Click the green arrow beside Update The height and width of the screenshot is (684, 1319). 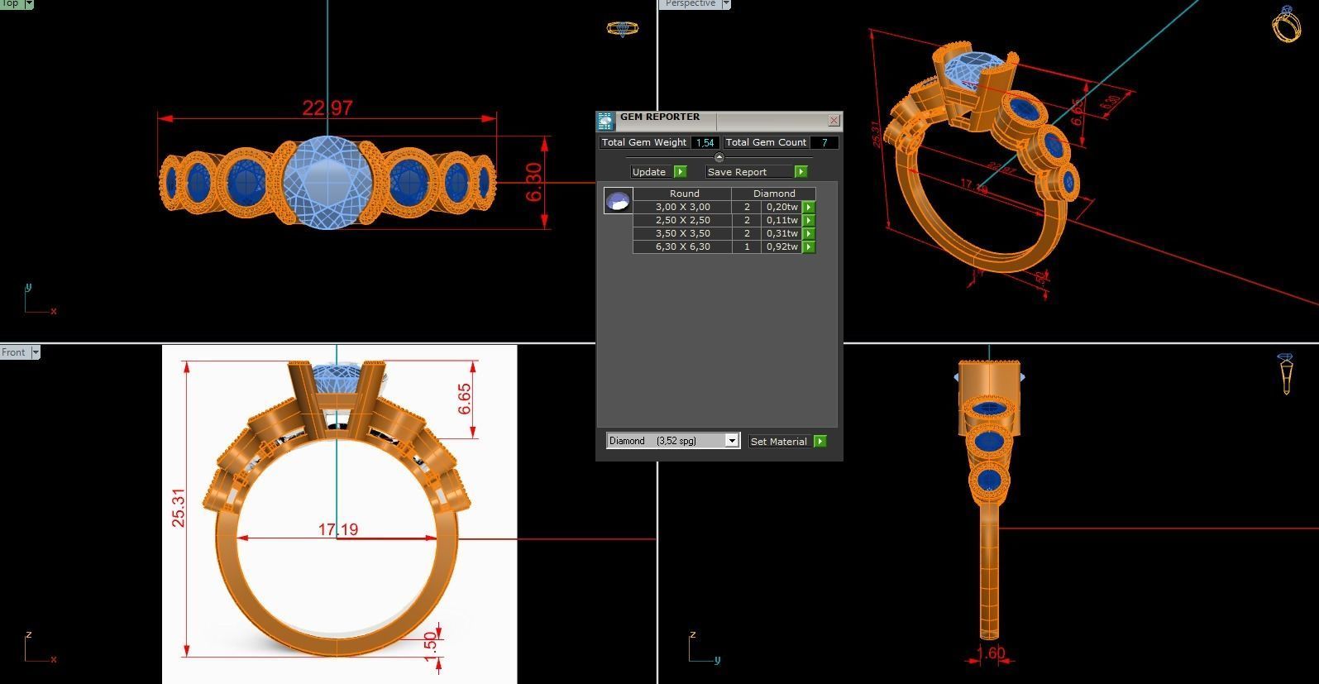(680, 171)
